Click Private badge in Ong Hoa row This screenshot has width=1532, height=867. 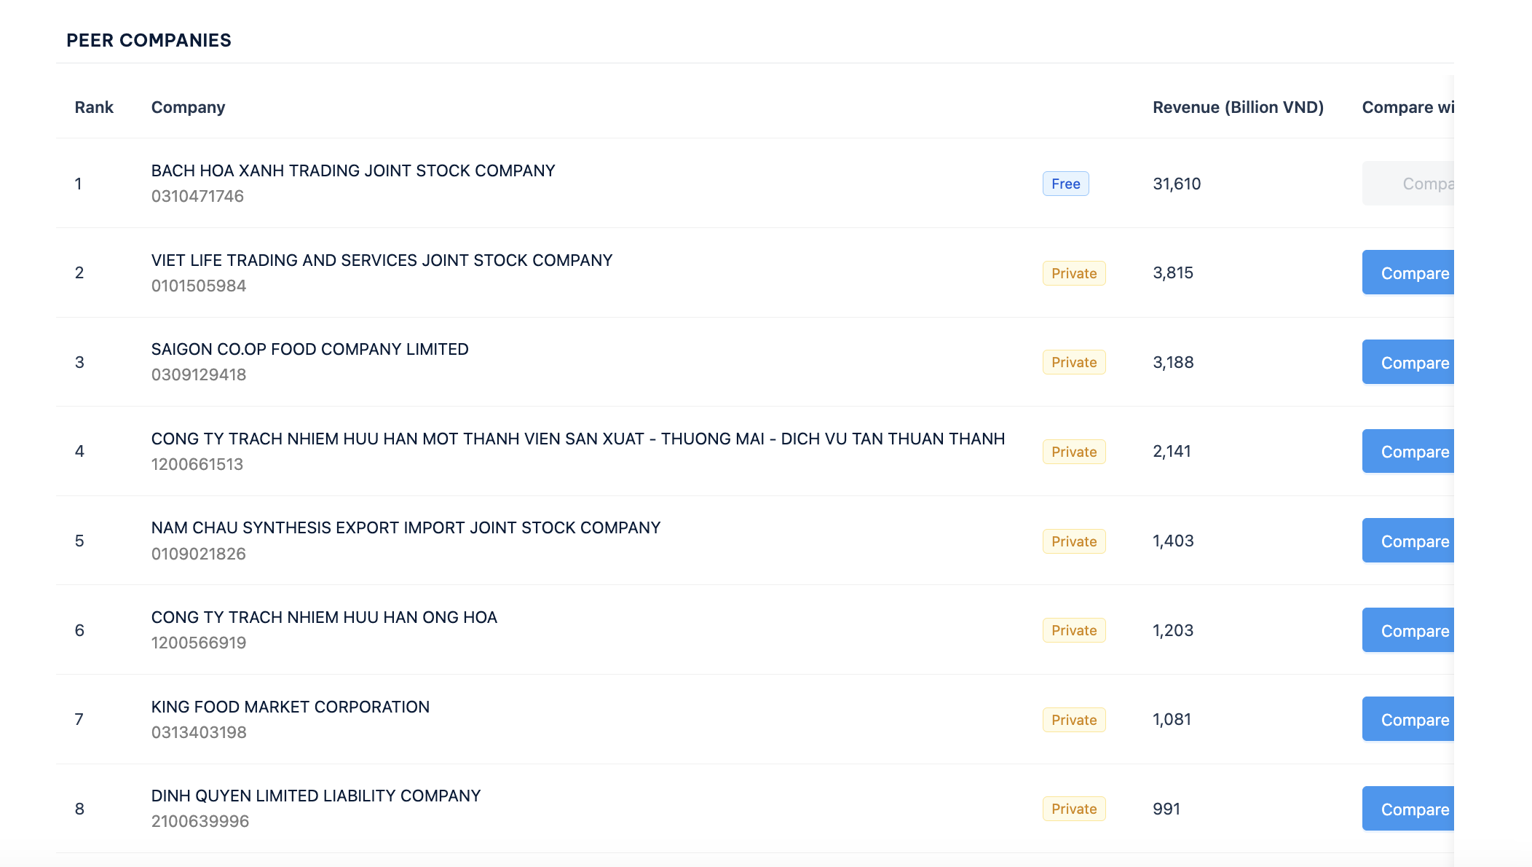pyautogui.click(x=1074, y=630)
